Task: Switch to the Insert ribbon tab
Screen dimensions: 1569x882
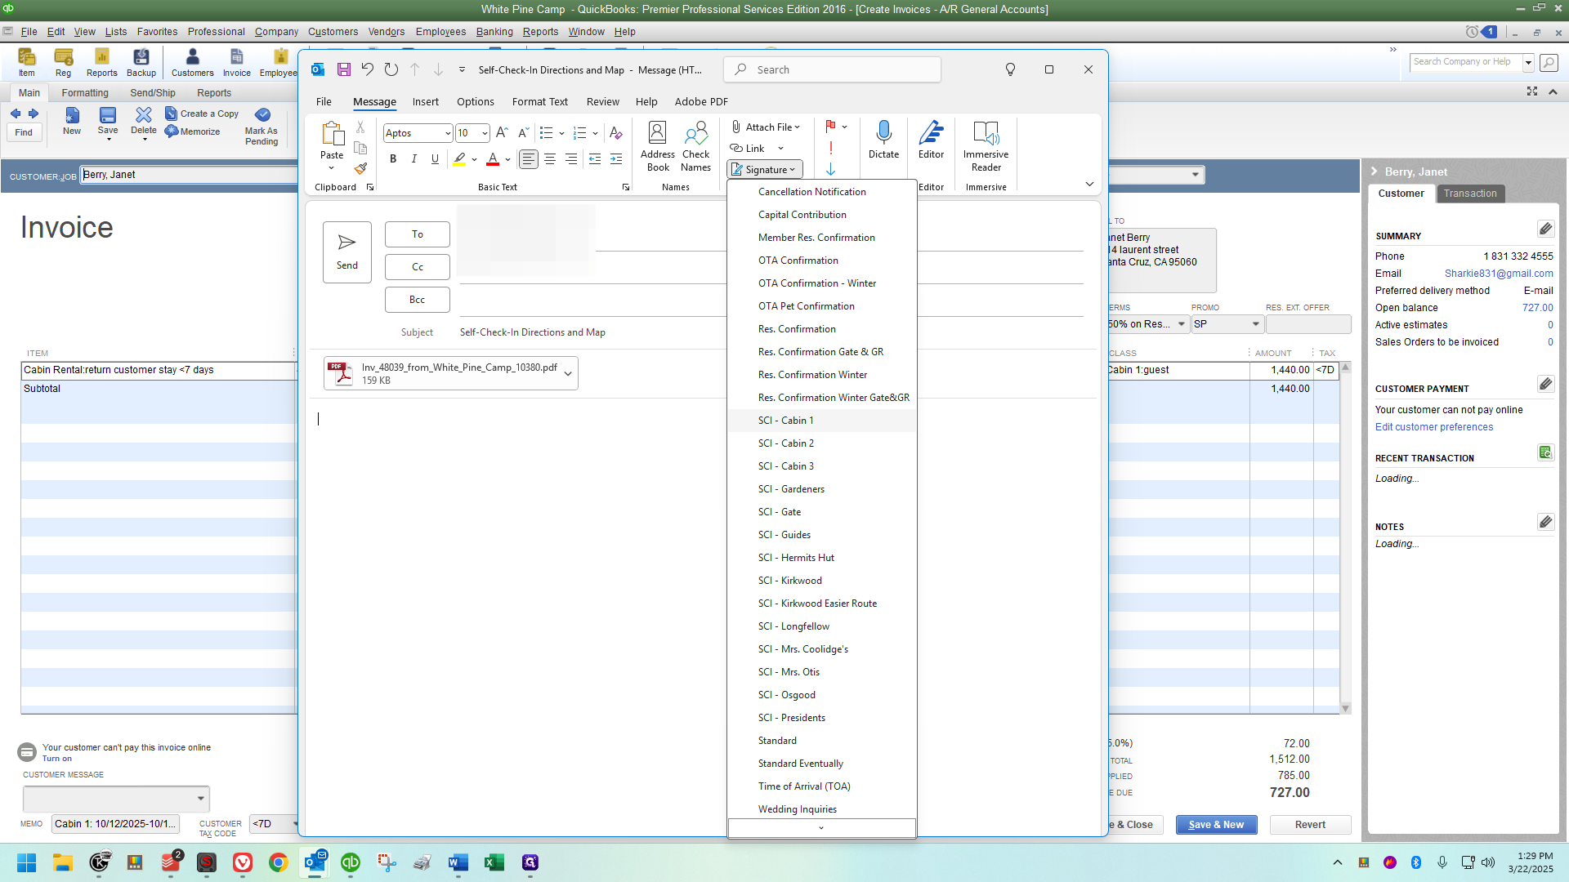Action: pos(425,102)
